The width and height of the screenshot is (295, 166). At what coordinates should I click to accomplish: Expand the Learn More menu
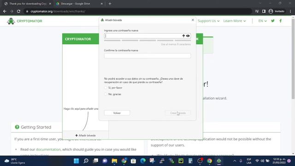pyautogui.click(x=235, y=21)
